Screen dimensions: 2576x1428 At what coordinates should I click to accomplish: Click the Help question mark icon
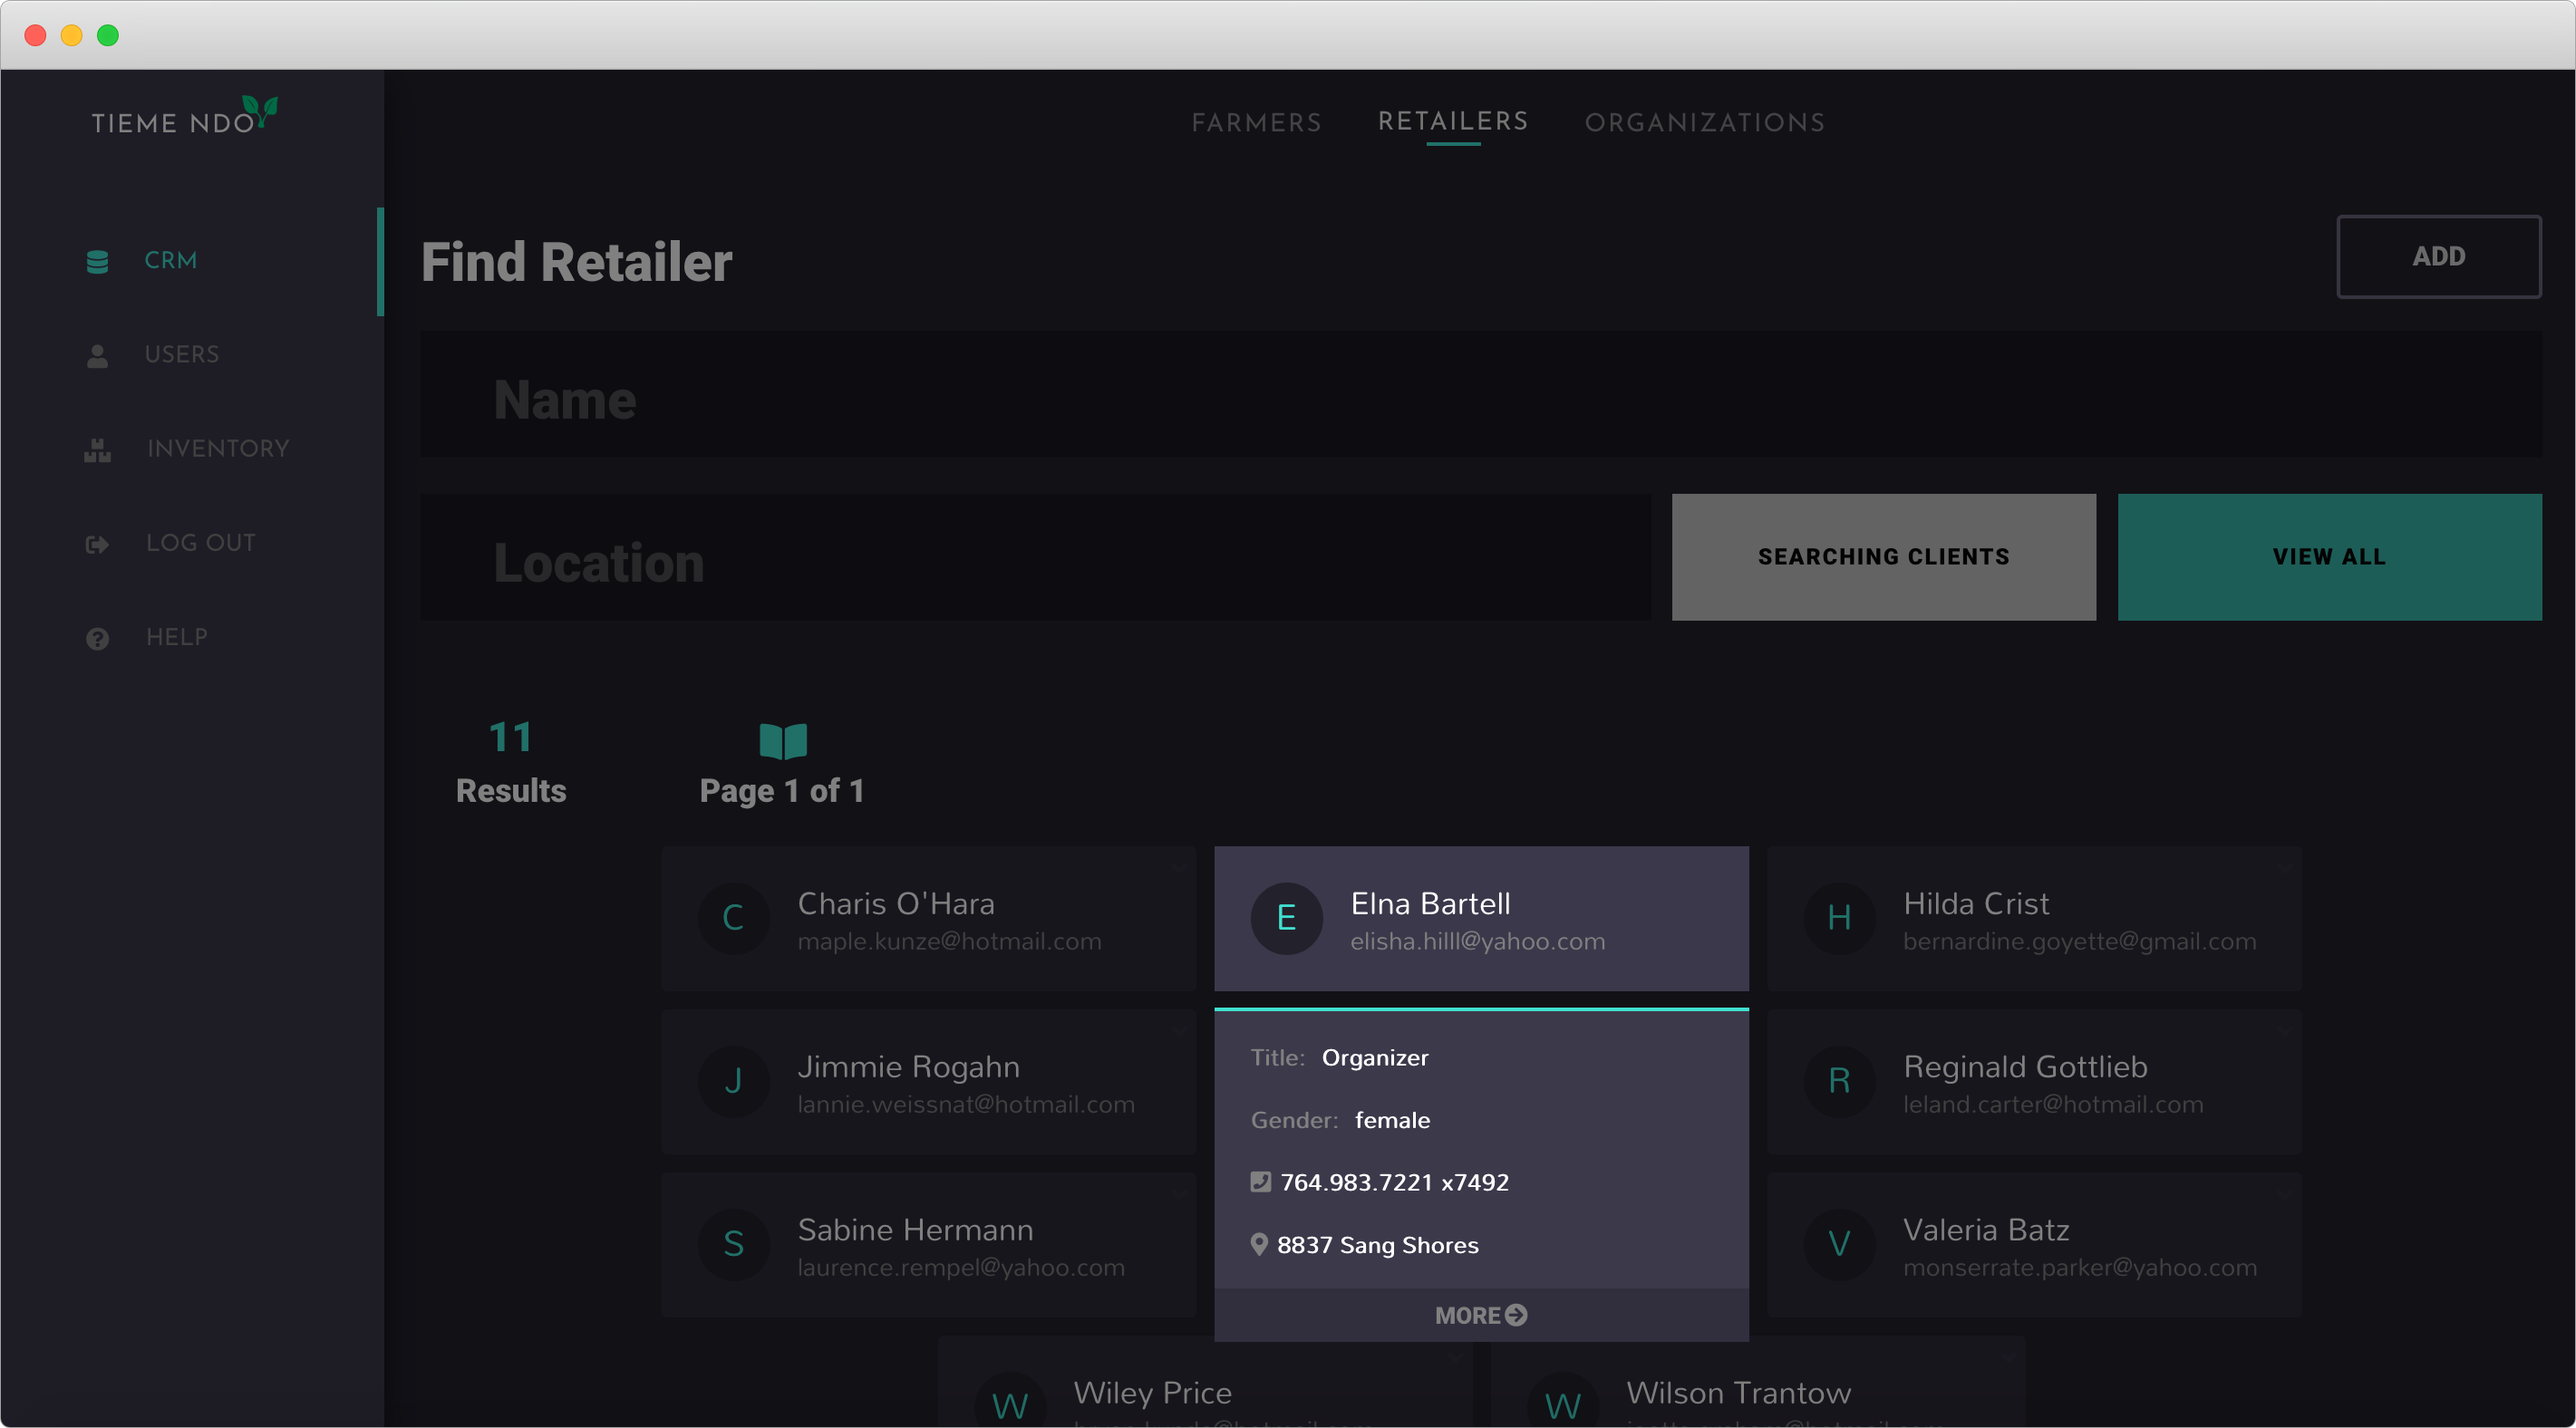(x=97, y=638)
